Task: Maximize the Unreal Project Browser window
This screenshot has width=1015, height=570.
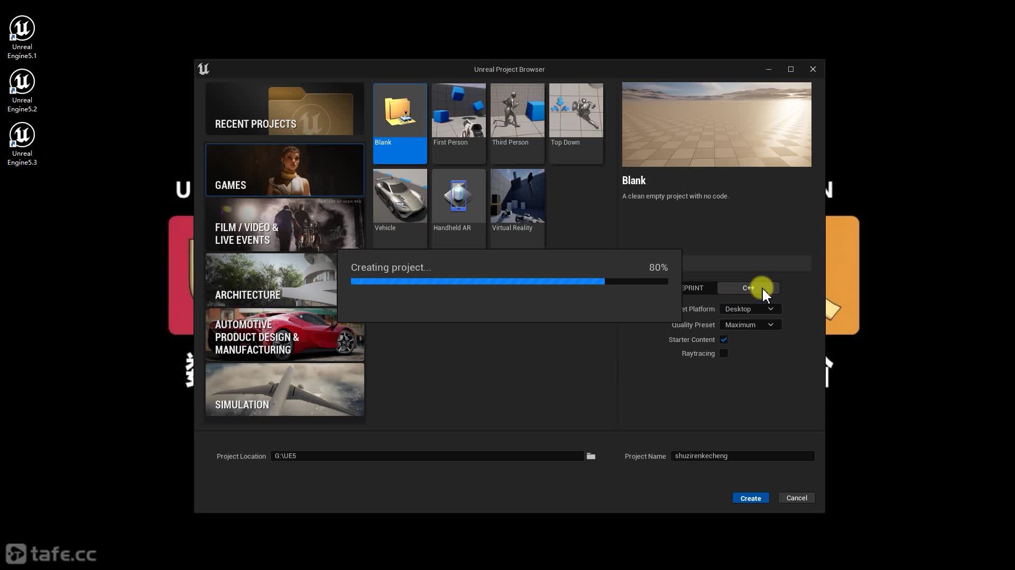Action: pyautogui.click(x=791, y=69)
